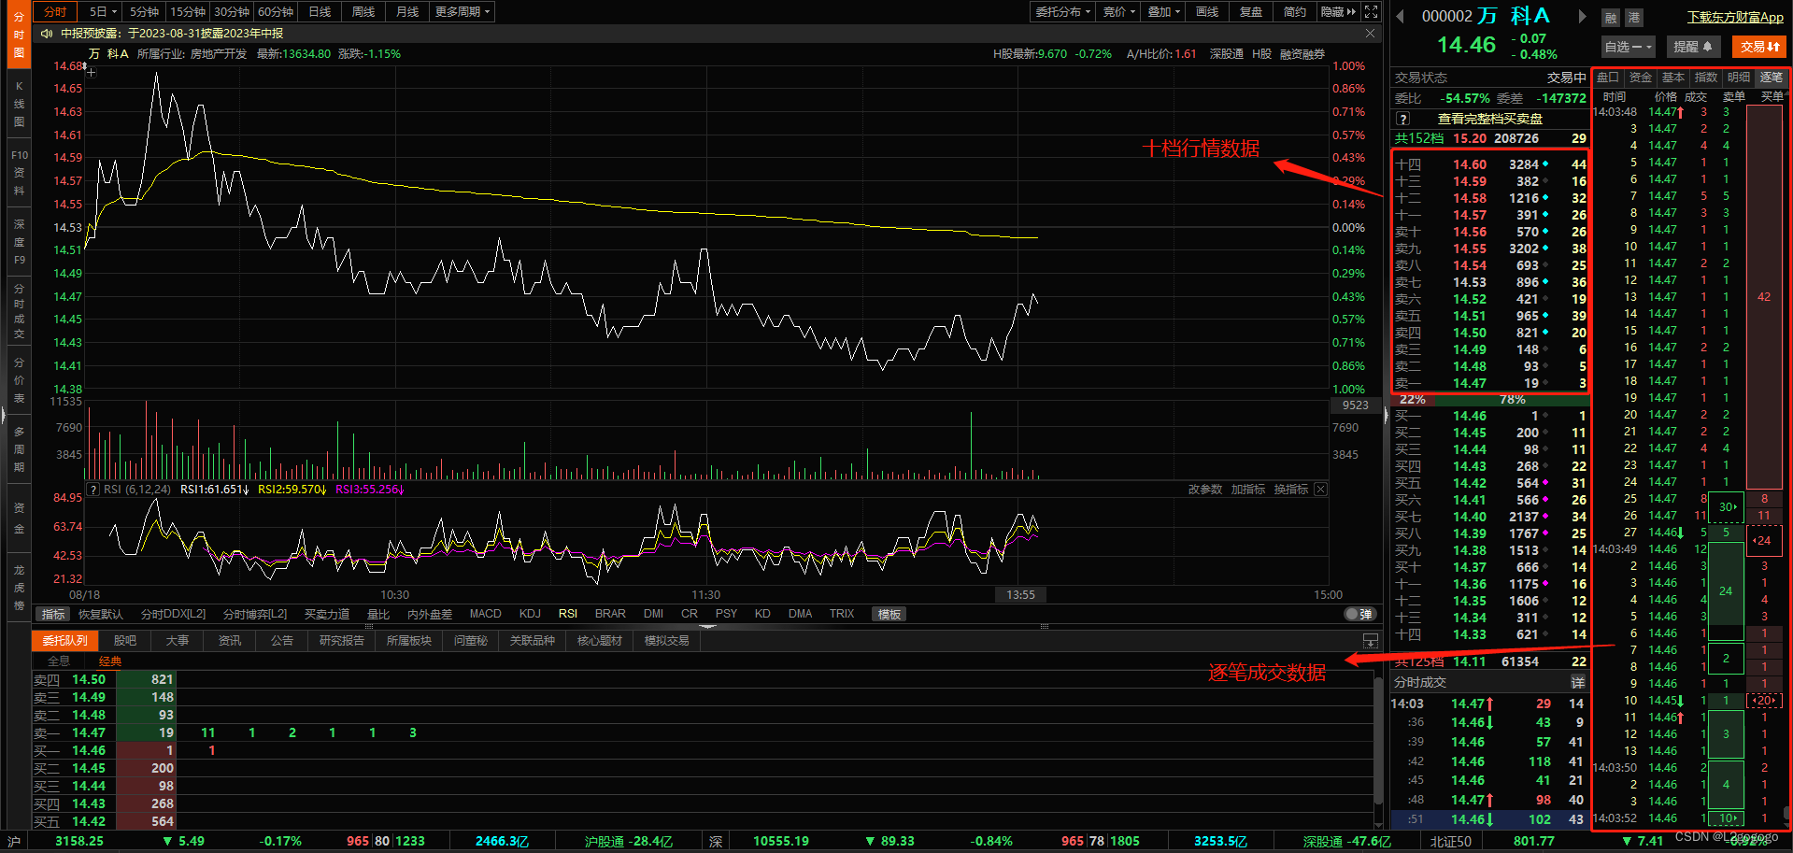Image resolution: width=1793 pixels, height=853 pixels.
Task: Open the 深度F9 sidebar item
Action: [19, 242]
